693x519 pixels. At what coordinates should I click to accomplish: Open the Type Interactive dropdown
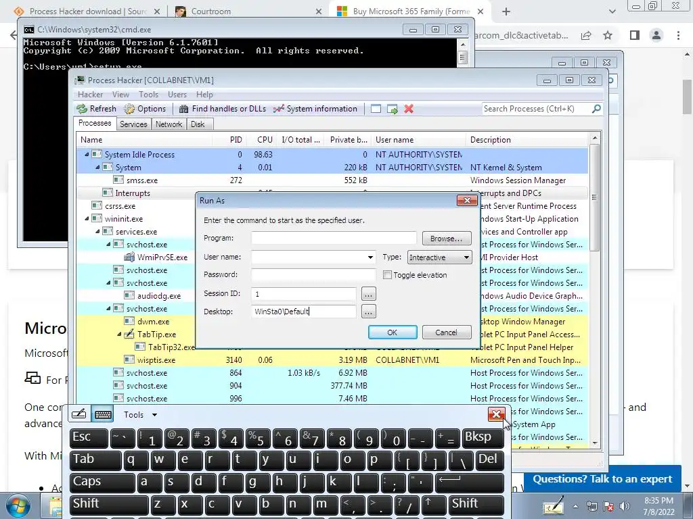pyautogui.click(x=439, y=257)
